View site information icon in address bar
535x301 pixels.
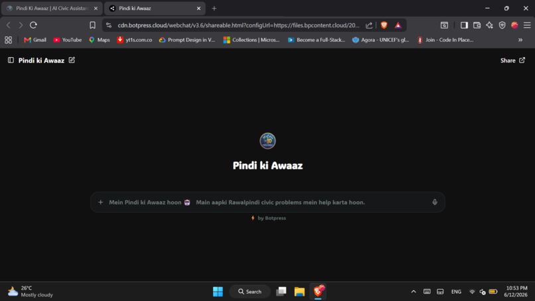click(x=109, y=25)
